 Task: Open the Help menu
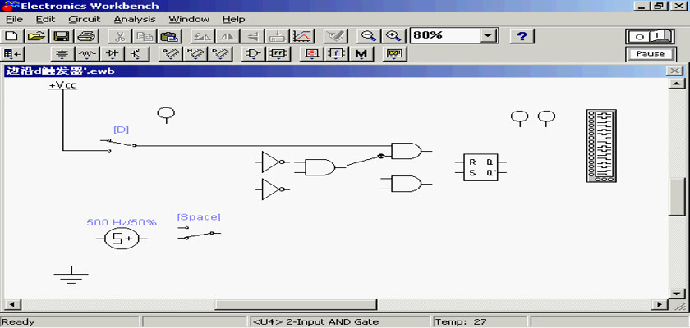point(233,20)
